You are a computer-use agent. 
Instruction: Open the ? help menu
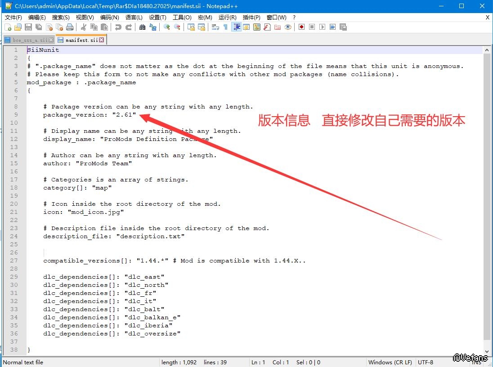pyautogui.click(x=294, y=17)
